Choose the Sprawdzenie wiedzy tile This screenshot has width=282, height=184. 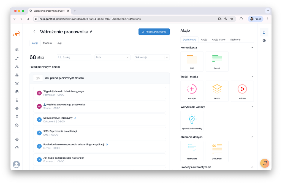coord(192,121)
